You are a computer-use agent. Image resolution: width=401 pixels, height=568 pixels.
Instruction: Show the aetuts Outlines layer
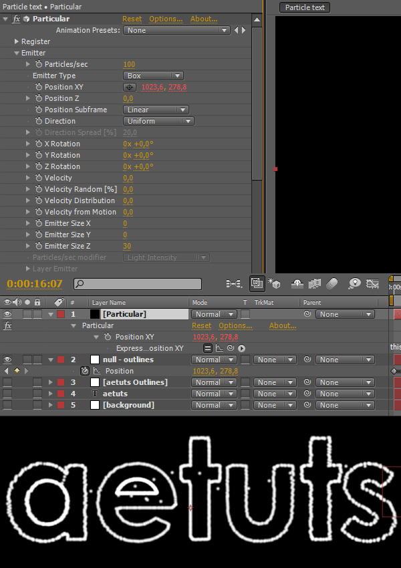click(7, 382)
